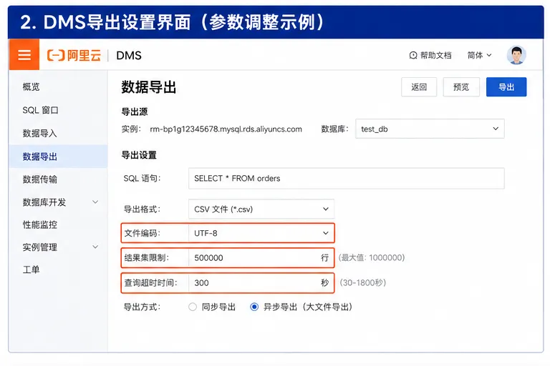Select 数据导出 in the sidebar
This screenshot has width=550, height=366.
(x=58, y=157)
